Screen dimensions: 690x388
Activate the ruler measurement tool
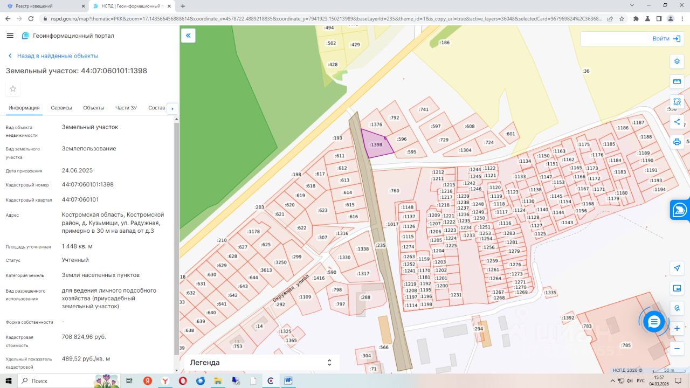677,81
